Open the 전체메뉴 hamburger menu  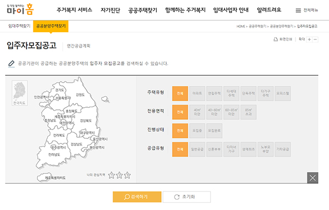(307, 10)
